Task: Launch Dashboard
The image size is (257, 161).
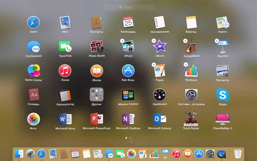Action: click(x=160, y=95)
